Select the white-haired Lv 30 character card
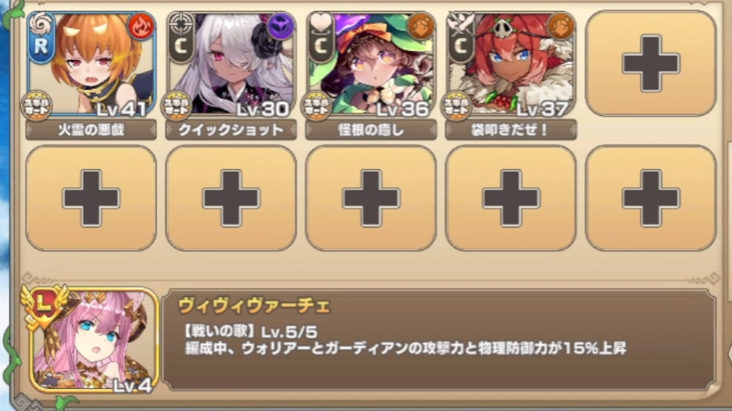Viewport: 732px width, 411px height. click(x=231, y=64)
